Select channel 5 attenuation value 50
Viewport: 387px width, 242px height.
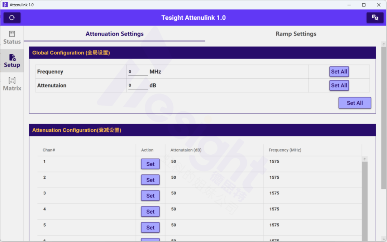173,225
